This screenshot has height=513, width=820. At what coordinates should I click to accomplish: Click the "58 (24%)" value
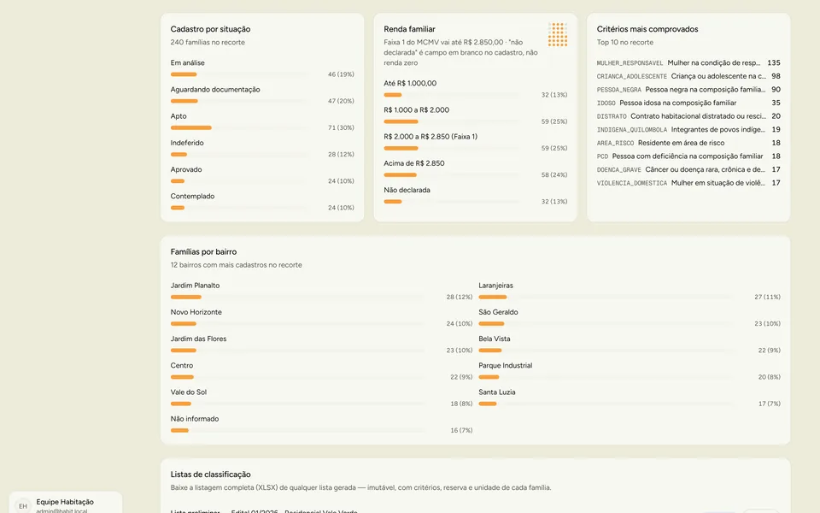(554, 174)
